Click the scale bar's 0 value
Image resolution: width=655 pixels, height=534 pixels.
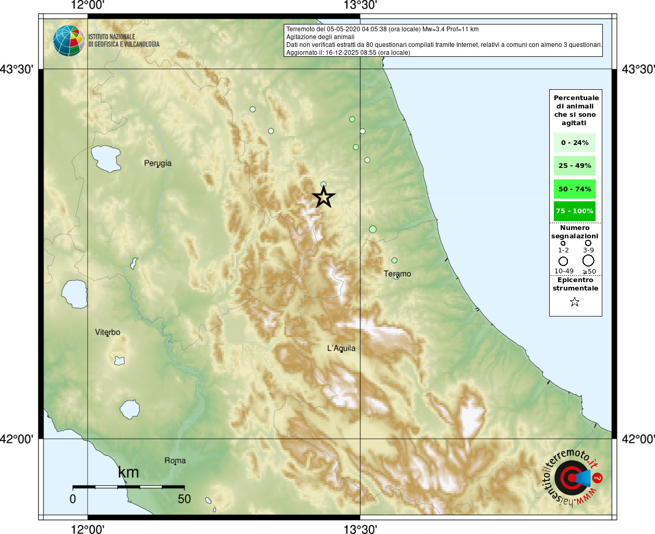(72, 499)
